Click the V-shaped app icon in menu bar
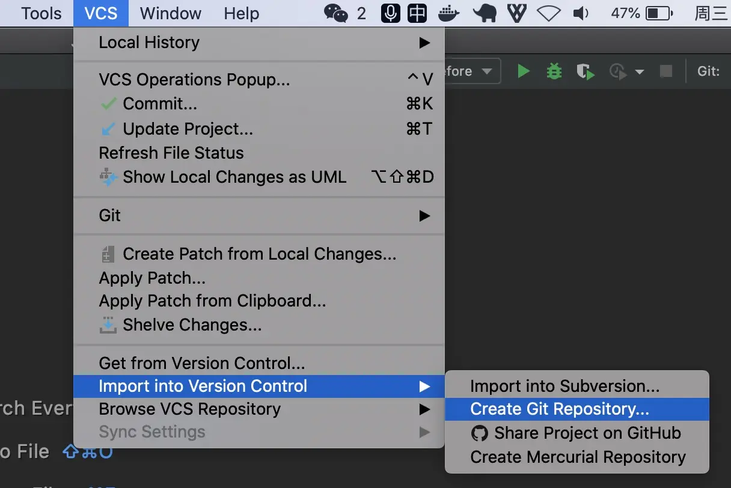The image size is (731, 488). click(x=517, y=13)
